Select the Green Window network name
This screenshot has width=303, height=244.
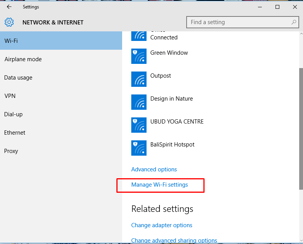point(169,53)
